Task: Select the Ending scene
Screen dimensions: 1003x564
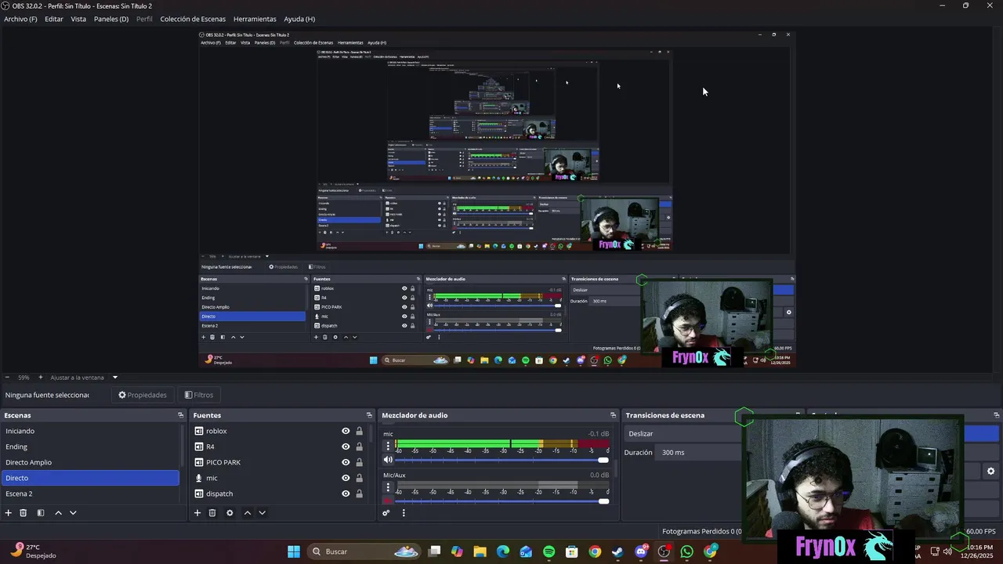Action: 90,446
